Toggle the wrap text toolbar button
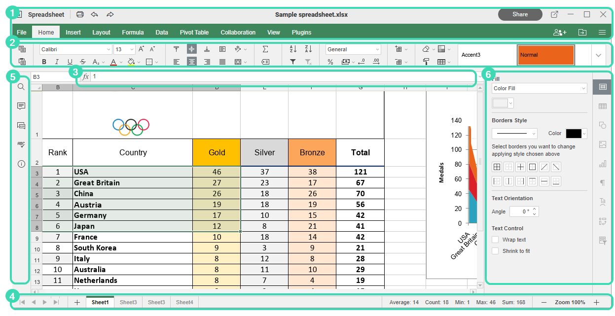This screenshot has width=615, height=316. [x=222, y=49]
